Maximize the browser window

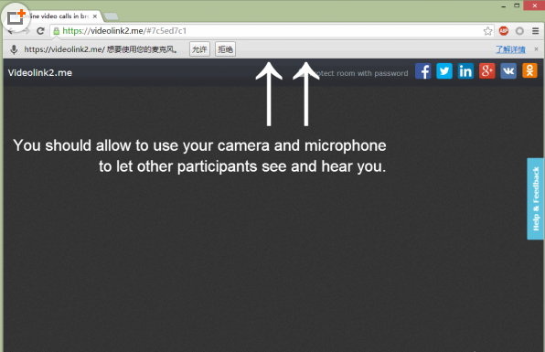(517, 5)
